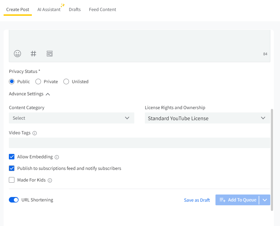Screen dimensions: 280x226
Task: Click the Video Tags input field
Action: click(139, 143)
